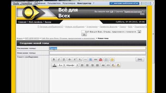This screenshot has width=166, height=93.
Task: Go to ВСЁ ДЛЯ ВСЕХ breadcrumb
Action: pyautogui.click(x=32, y=38)
